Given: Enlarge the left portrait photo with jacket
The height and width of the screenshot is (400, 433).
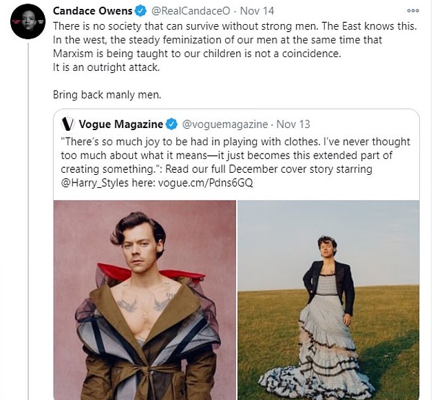Looking at the screenshot, I should (x=144, y=299).
